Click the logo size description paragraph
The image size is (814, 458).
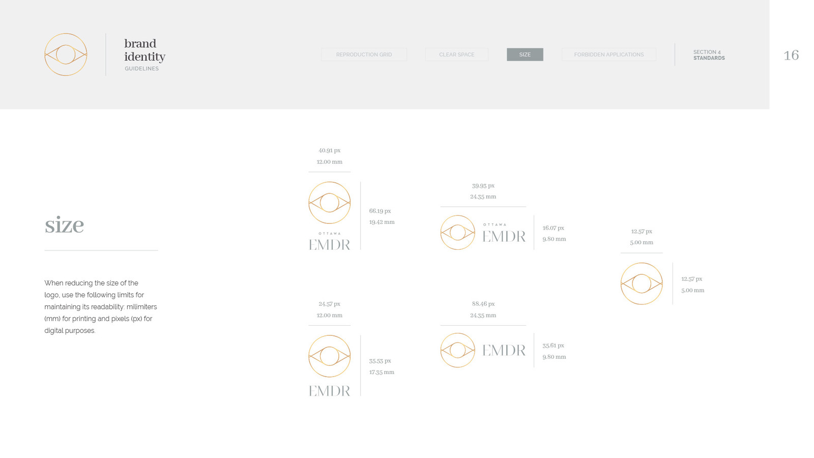tap(100, 307)
